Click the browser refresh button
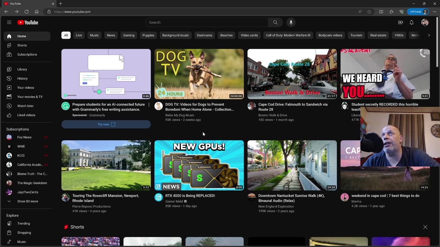Image resolution: width=440 pixels, height=247 pixels. pos(26,12)
